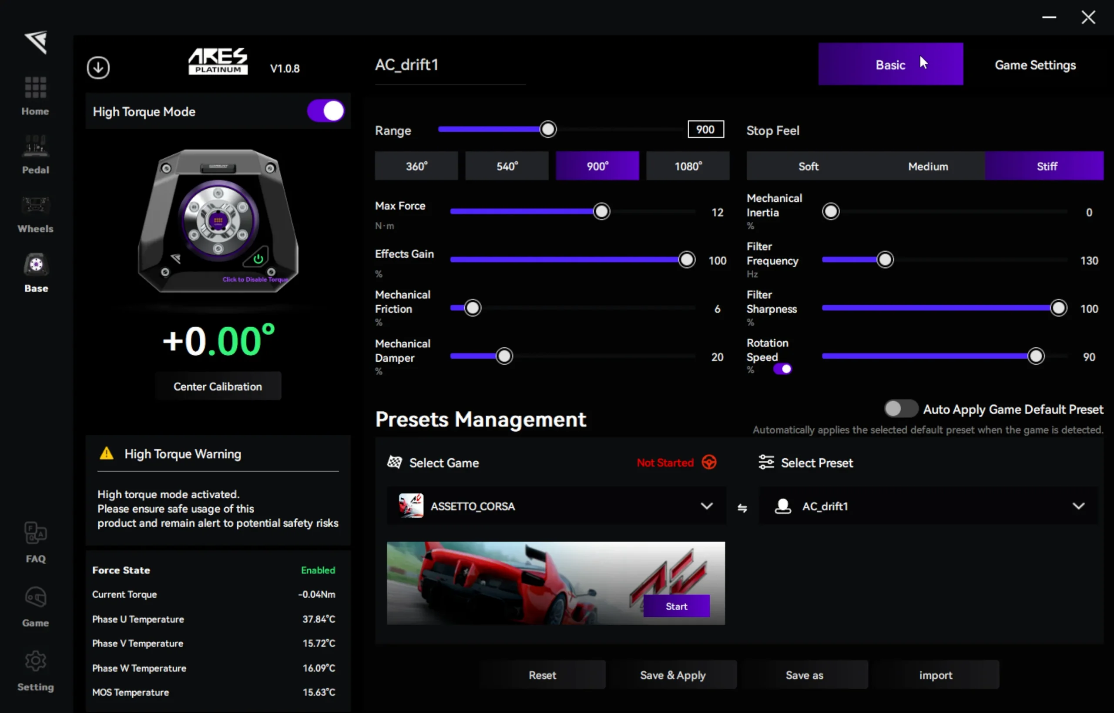The image size is (1114, 713).
Task: Click the Save & Apply button
Action: pos(672,675)
